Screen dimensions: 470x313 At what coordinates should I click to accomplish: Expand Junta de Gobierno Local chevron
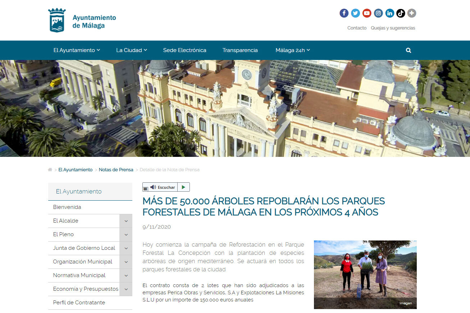click(126, 248)
